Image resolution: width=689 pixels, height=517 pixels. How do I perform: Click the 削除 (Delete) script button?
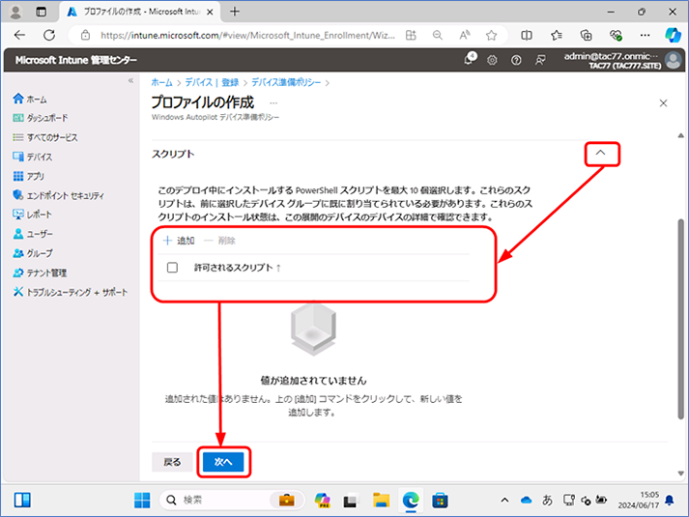[x=219, y=241]
